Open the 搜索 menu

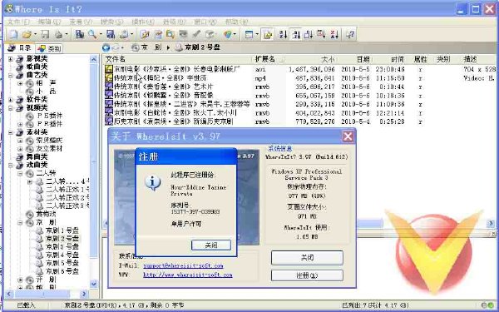pos(111,22)
